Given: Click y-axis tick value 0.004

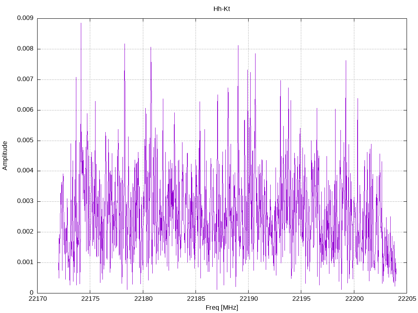Looking at the screenshot, I should tap(25, 171).
